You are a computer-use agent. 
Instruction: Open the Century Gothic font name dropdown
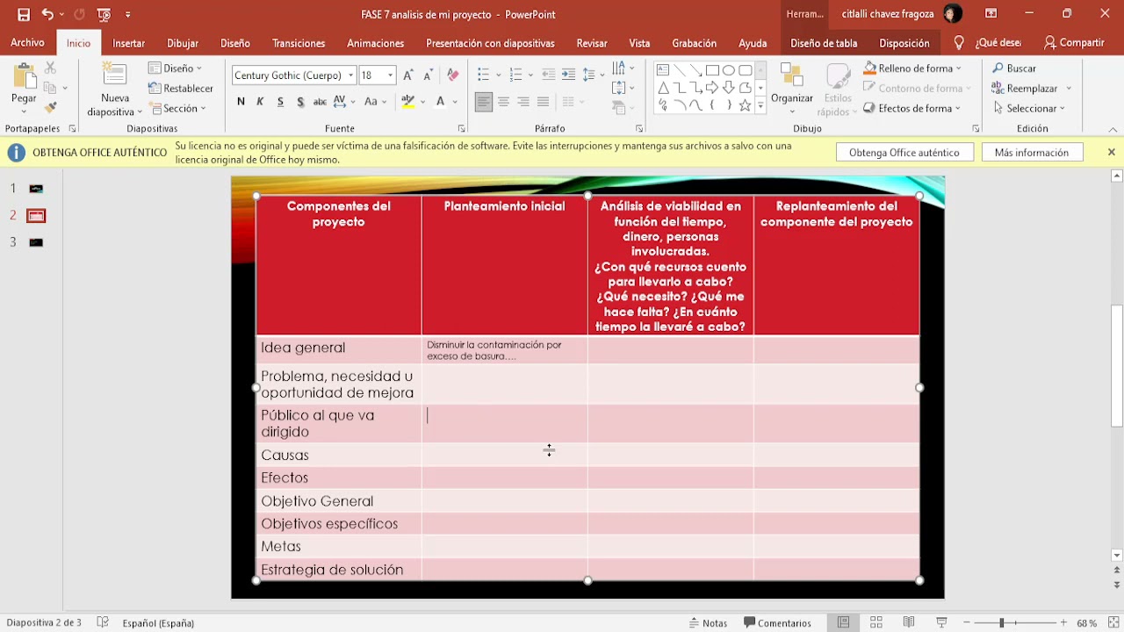coord(350,75)
